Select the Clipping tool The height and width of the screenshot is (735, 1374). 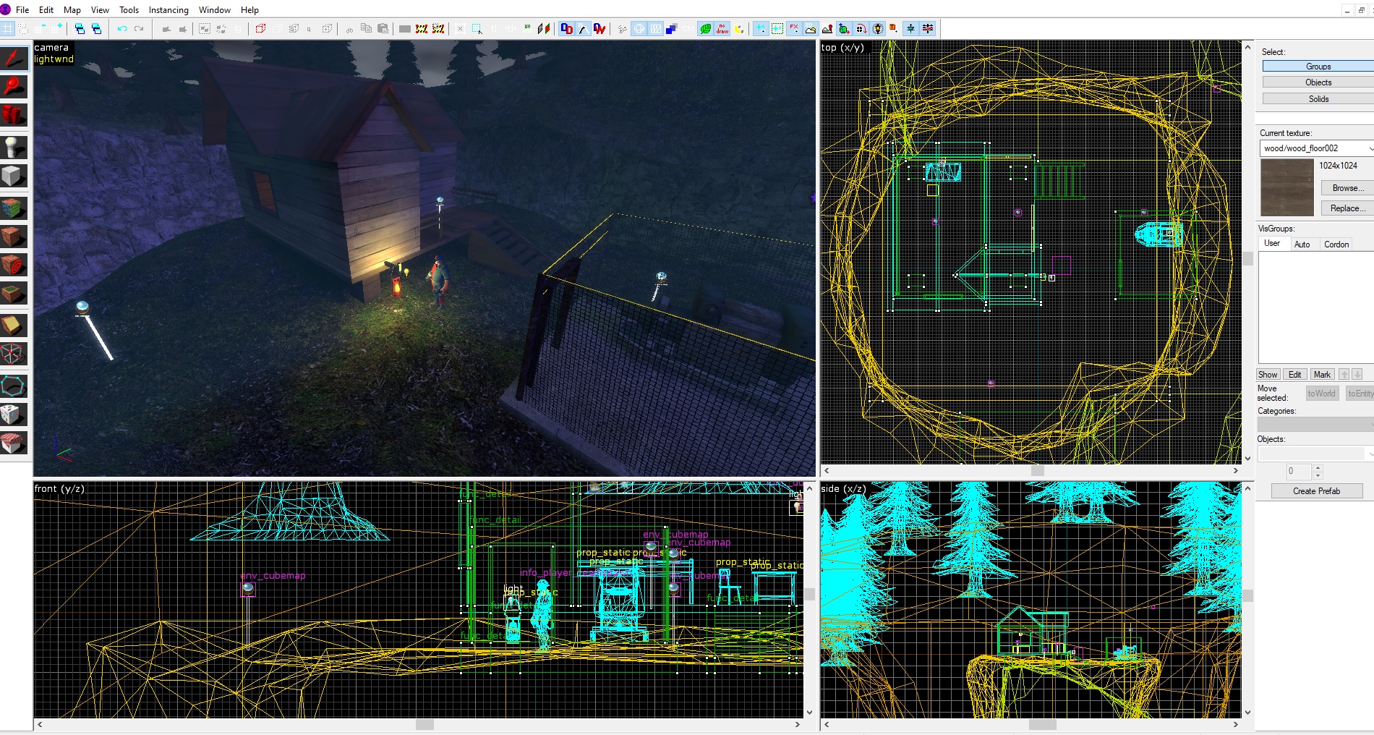coord(14,326)
